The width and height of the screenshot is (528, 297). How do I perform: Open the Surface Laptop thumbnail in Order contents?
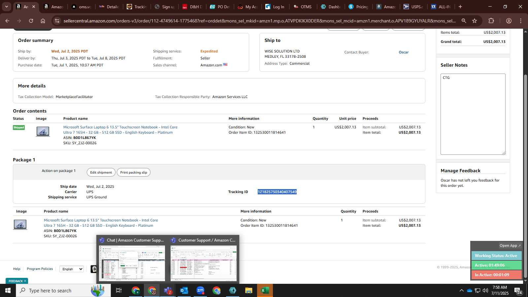[x=43, y=131]
